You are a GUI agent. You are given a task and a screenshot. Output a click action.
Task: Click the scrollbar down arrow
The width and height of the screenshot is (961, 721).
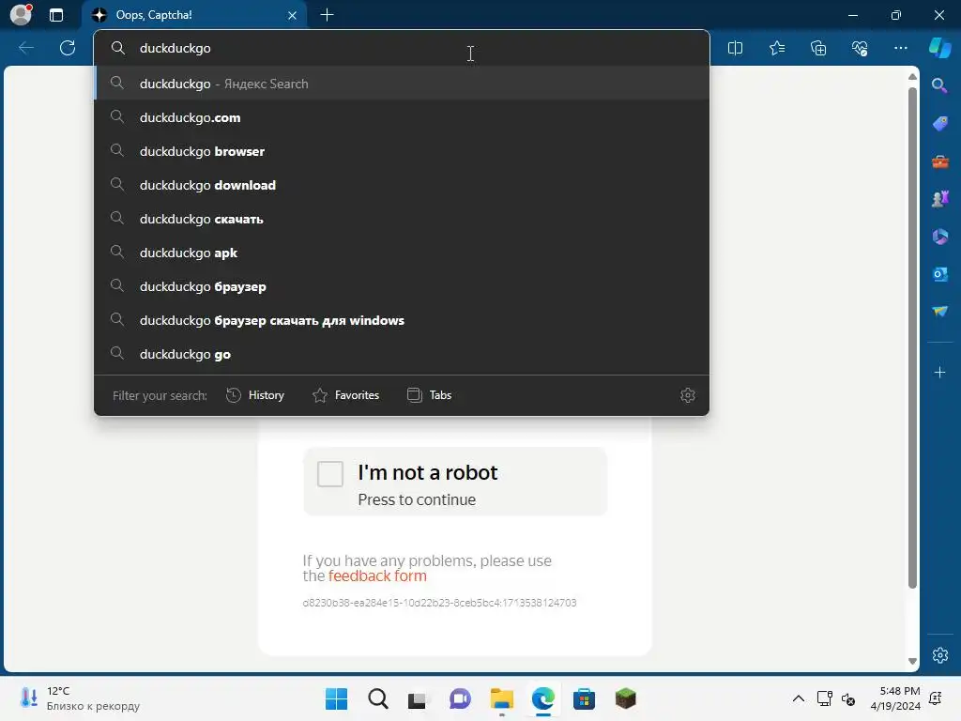pos(912,661)
